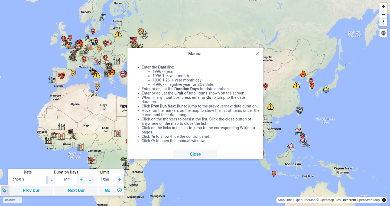Click the lightbulb icon on Japan
Viewport: 390px width, 206px height.
pyautogui.click(x=326, y=89)
